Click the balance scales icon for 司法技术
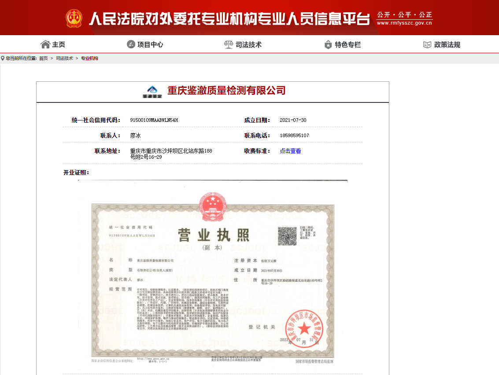Image resolution: width=499 pixels, height=375 pixels. pyautogui.click(x=229, y=44)
